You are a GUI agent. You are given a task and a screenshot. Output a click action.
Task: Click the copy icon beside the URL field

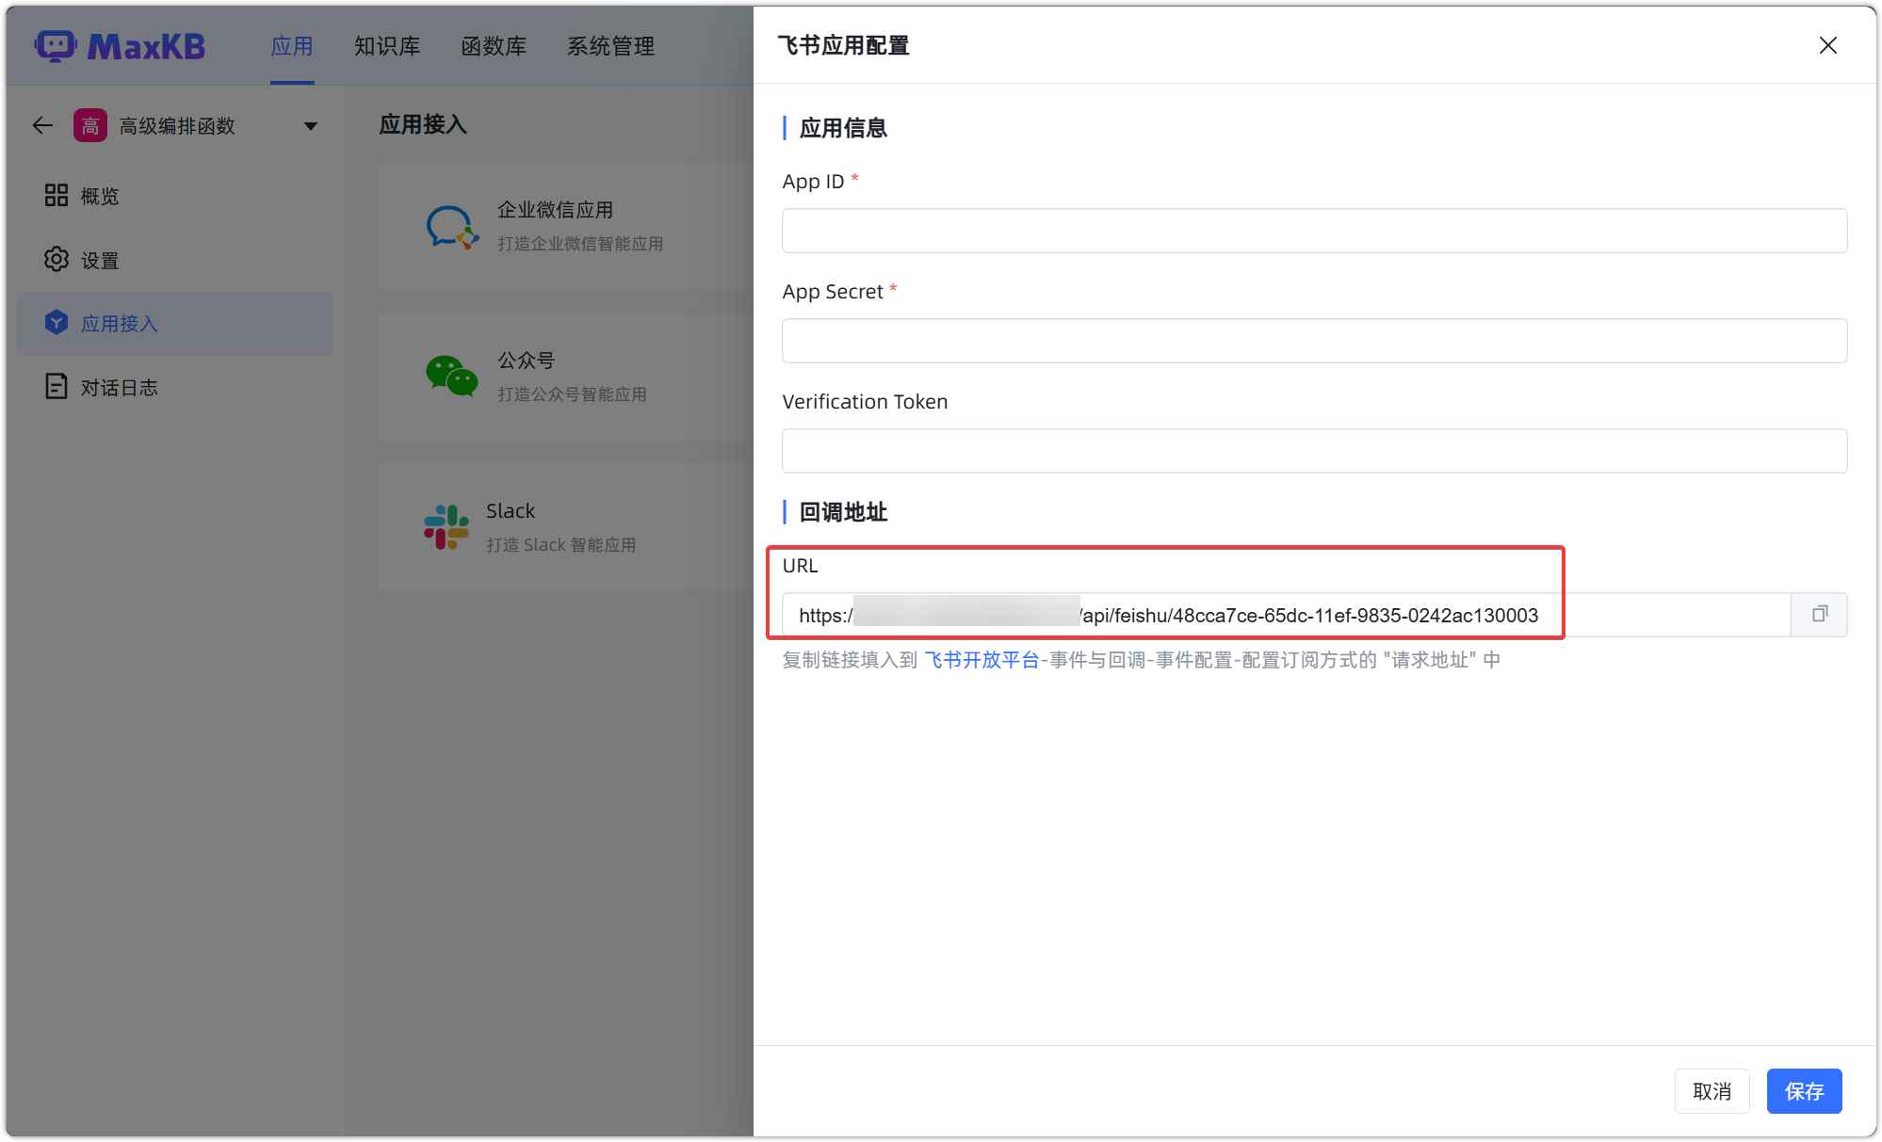pos(1819,615)
